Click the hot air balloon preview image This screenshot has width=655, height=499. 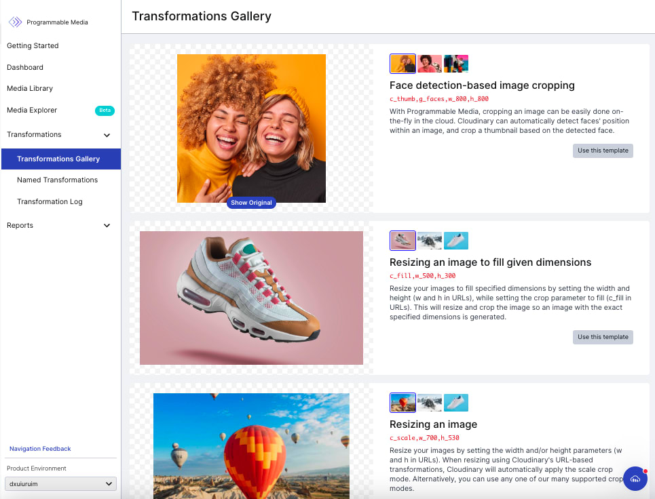(251, 446)
